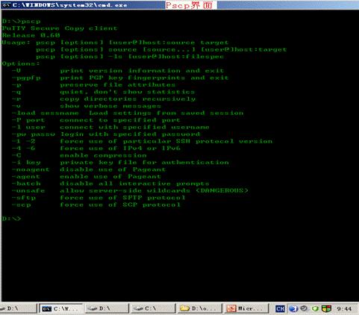This screenshot has height=315, width=359.
Task: Click the gray round tray icon beside blue arrow
Action: (304, 308)
